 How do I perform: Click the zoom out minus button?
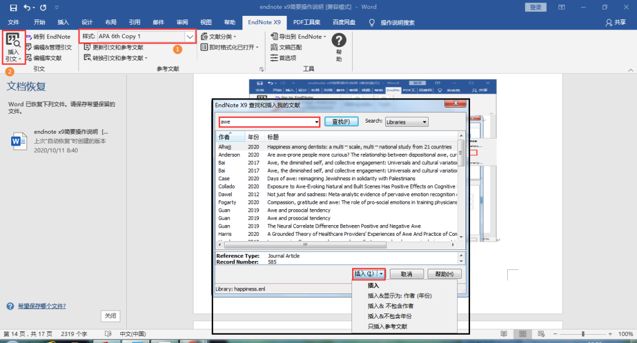coord(556,334)
